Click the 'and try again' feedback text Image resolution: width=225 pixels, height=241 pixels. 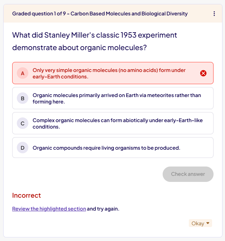point(103,209)
